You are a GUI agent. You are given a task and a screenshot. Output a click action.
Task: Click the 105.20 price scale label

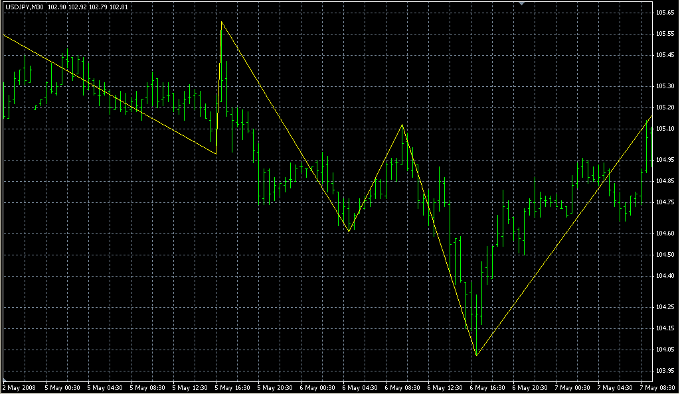click(x=665, y=107)
